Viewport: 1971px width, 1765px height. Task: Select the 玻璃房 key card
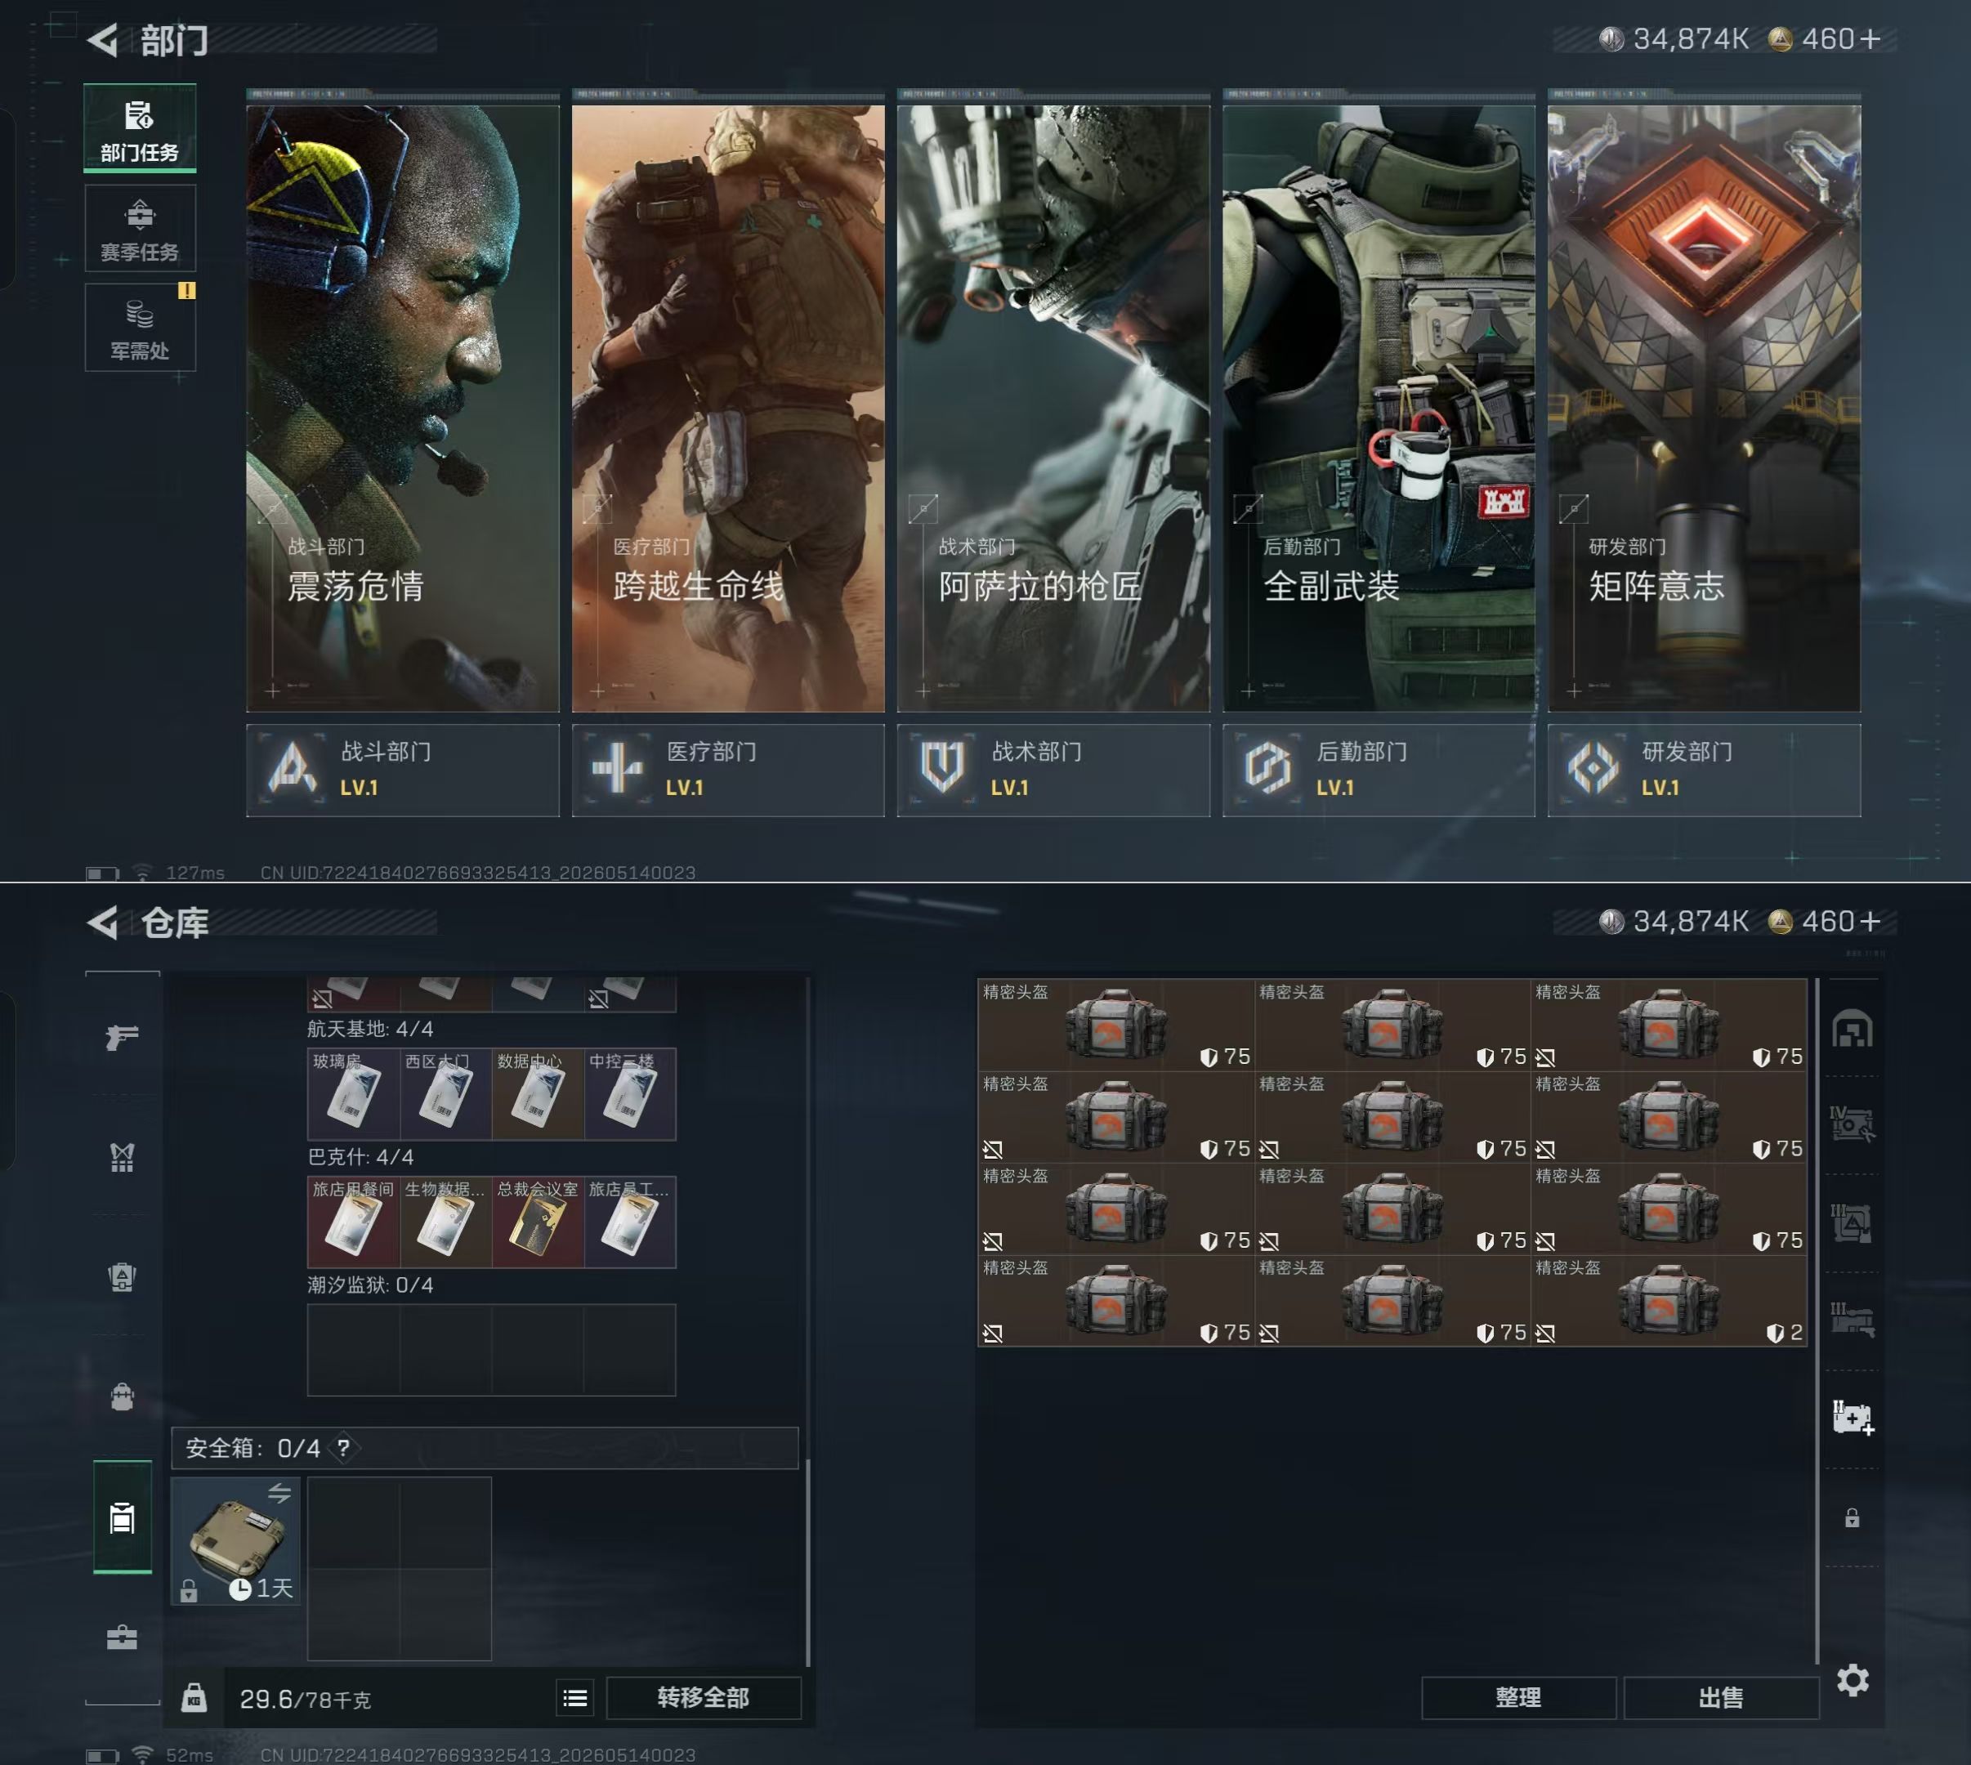pos(353,1094)
